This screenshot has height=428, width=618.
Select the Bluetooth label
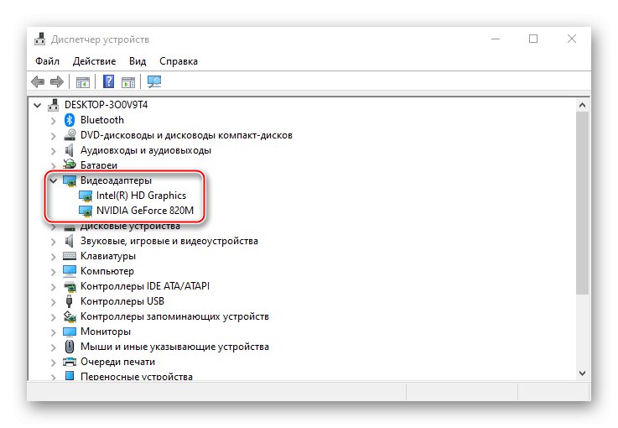pyautogui.click(x=102, y=120)
